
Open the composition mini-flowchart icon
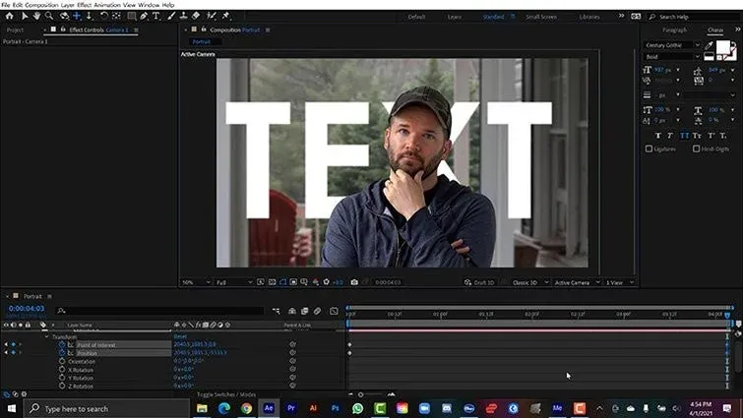pyautogui.click(x=277, y=311)
